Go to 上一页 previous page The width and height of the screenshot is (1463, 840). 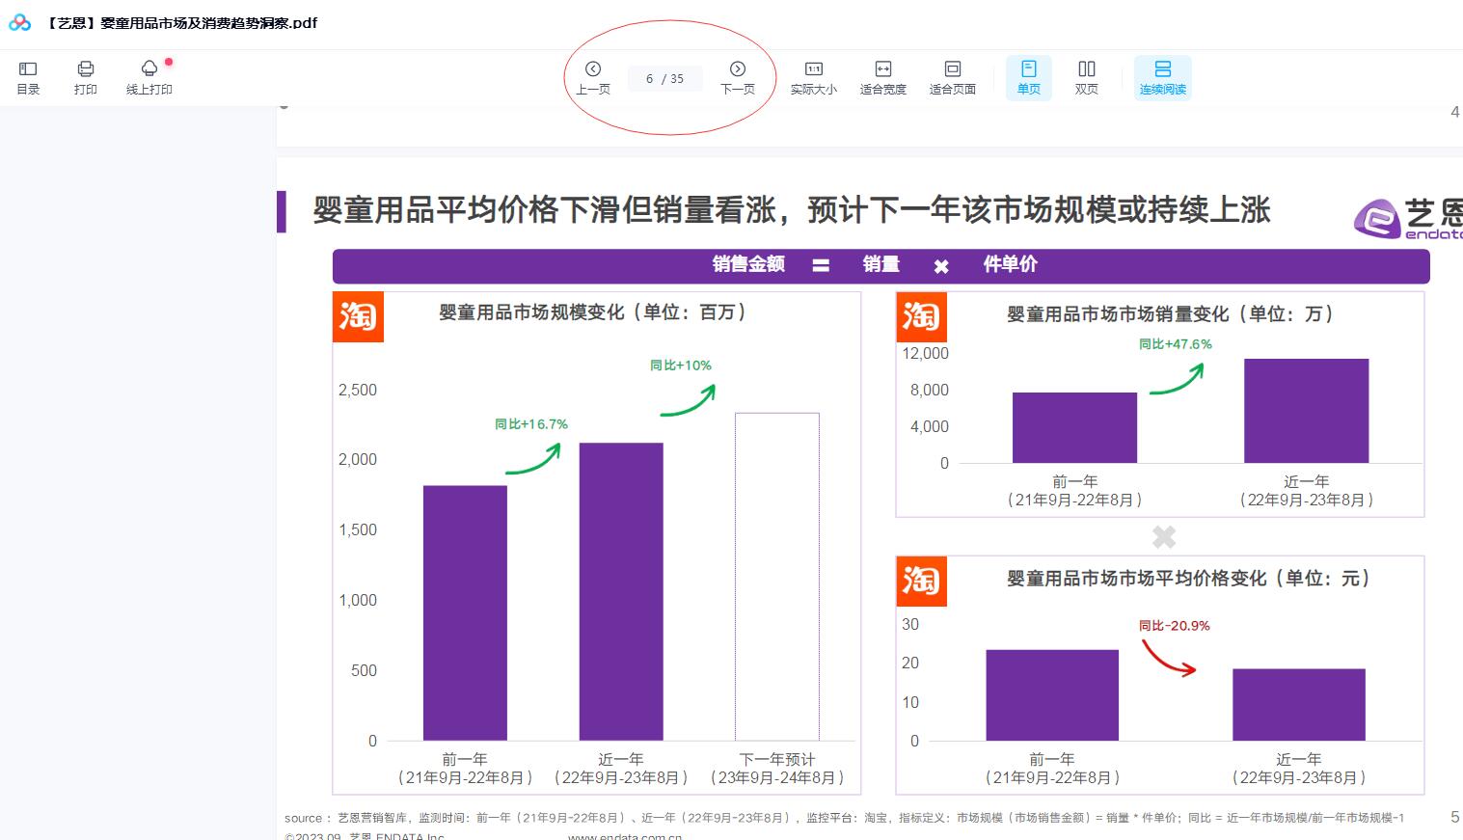593,77
